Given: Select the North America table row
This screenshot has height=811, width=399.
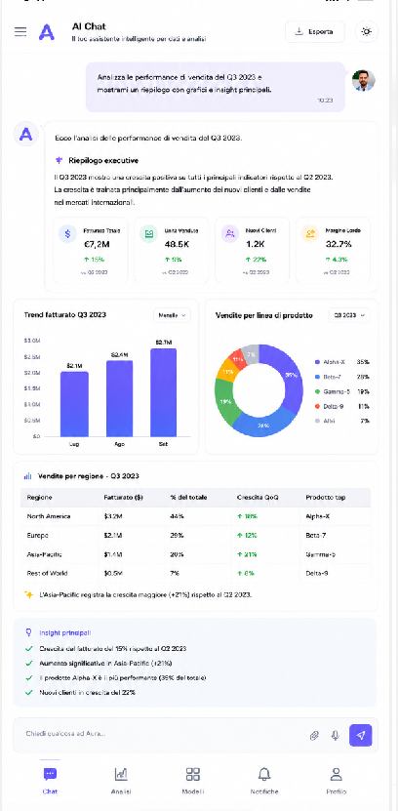Looking at the screenshot, I should click(195, 516).
